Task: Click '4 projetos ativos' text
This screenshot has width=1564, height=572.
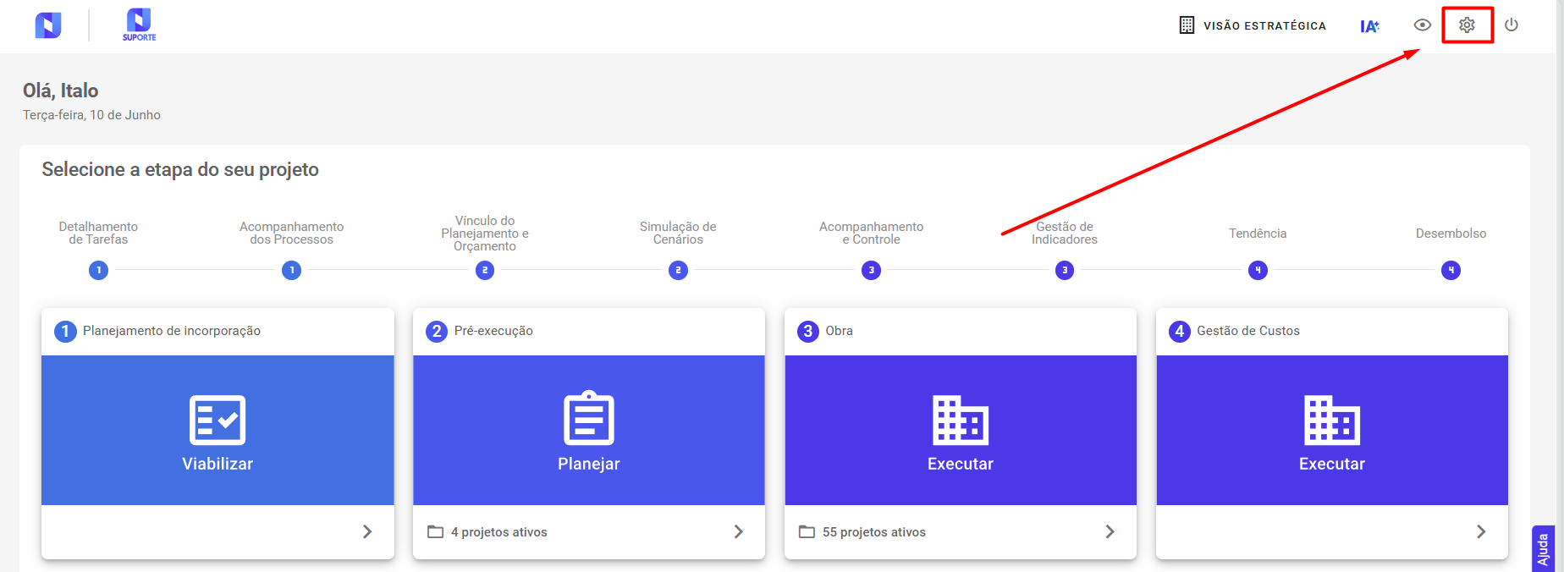Action: (499, 532)
